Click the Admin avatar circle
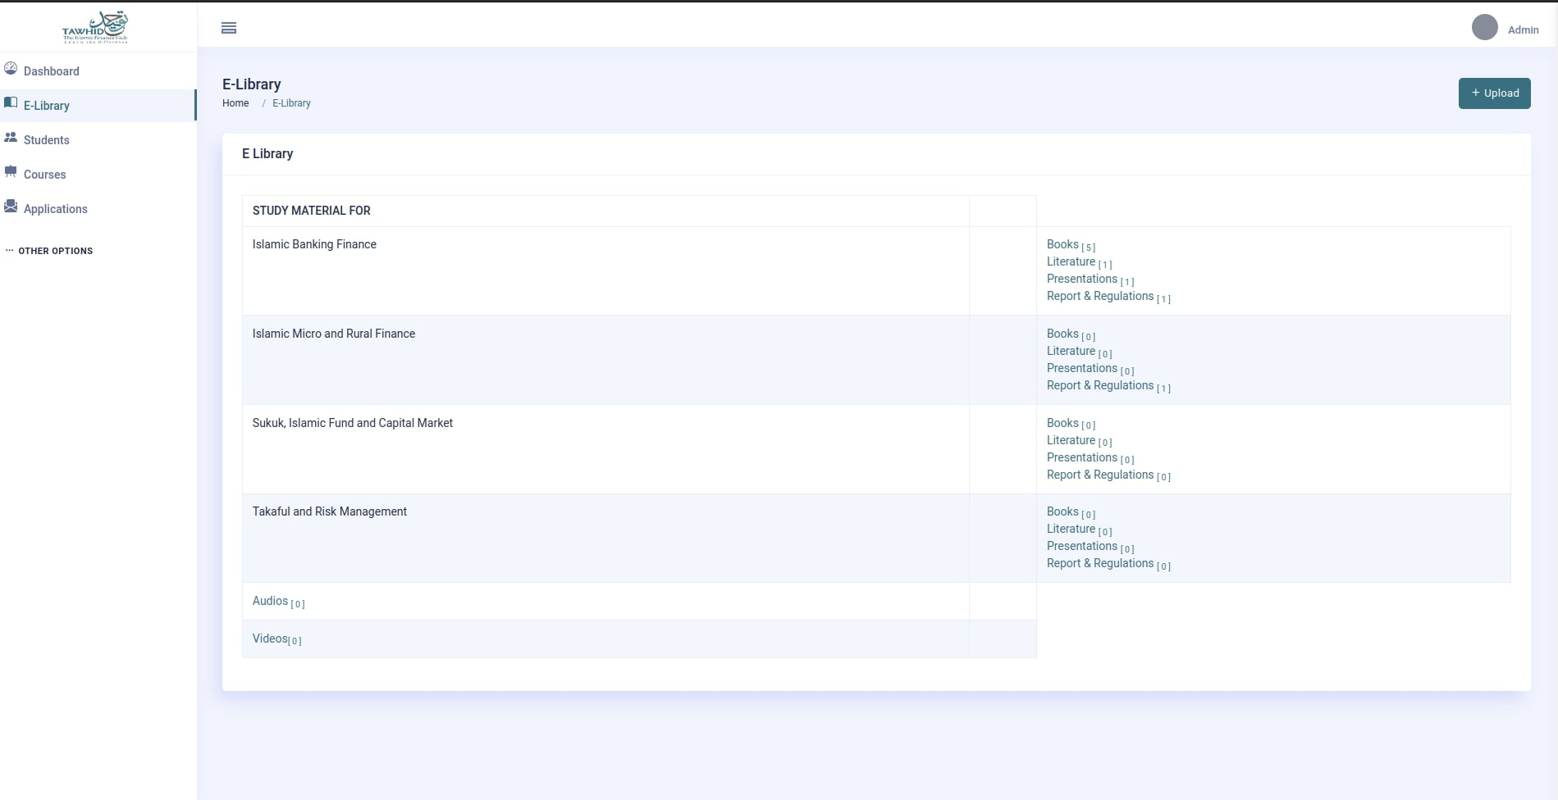Screen dimensions: 1558x800 [x=1484, y=27]
